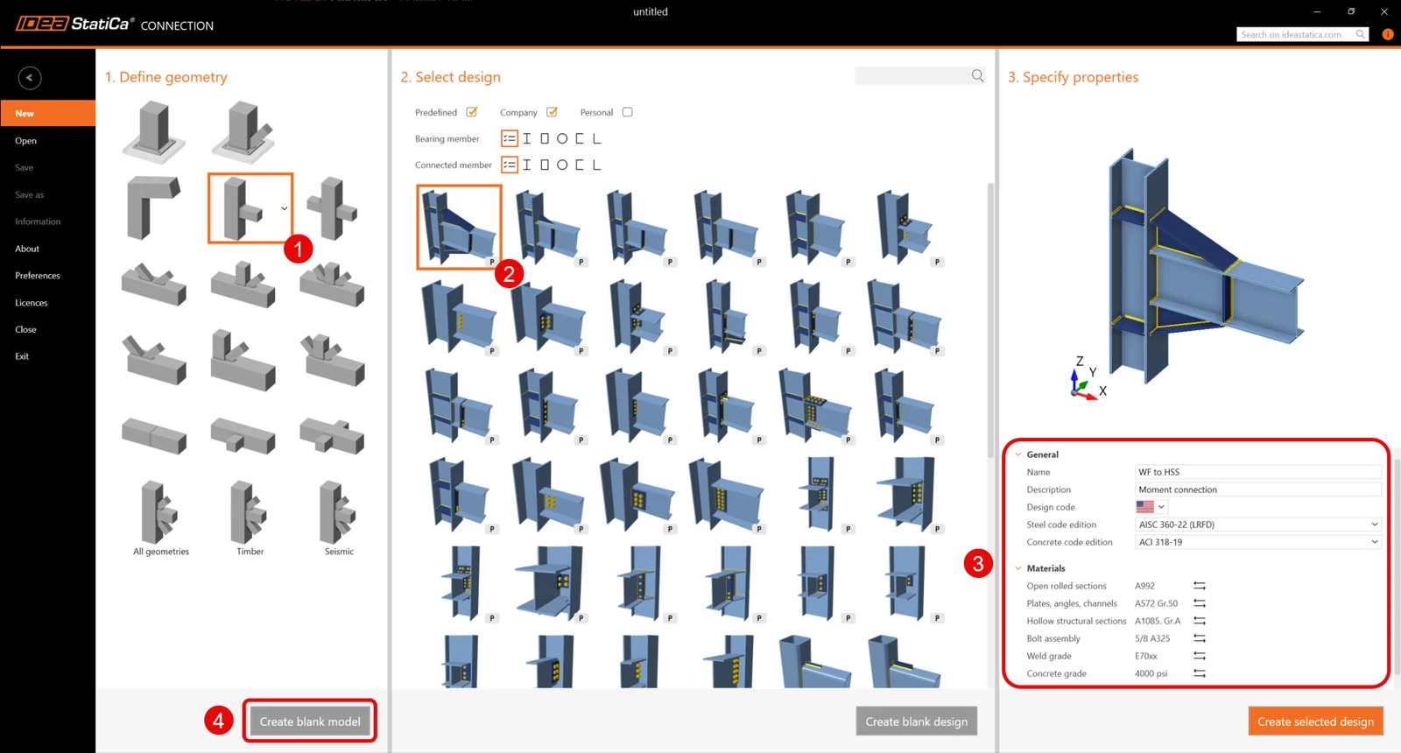1401x753 pixels.
Task: Select I-section filter for Bearing member
Action: click(527, 138)
